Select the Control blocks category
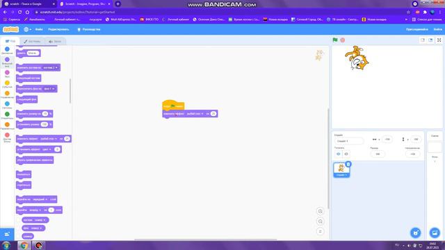445x250 pixels. (7, 94)
